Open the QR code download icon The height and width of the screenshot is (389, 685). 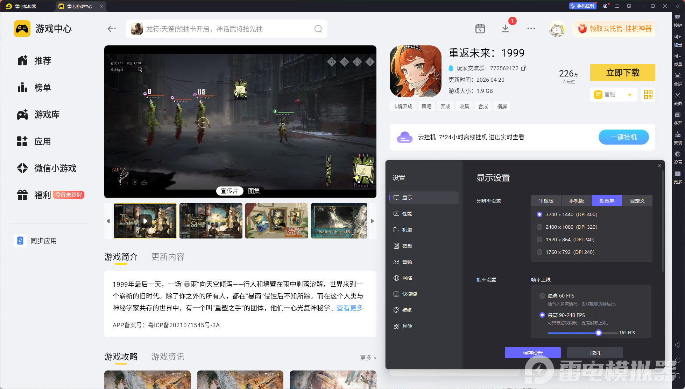click(648, 95)
